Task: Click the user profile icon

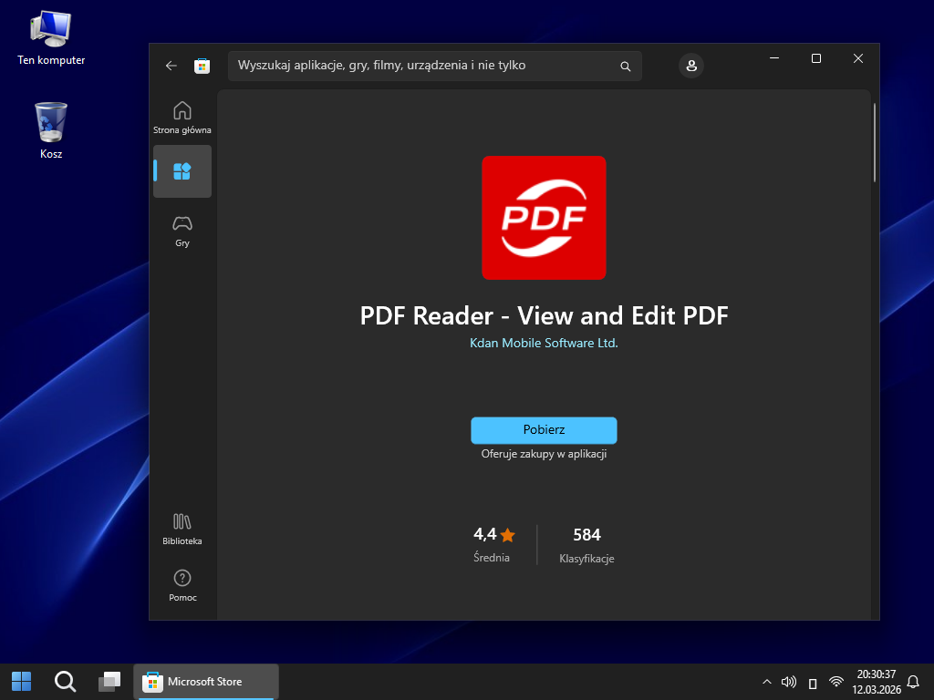Action: pyautogui.click(x=691, y=66)
